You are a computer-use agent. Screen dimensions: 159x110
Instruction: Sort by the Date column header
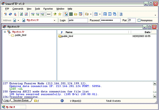(147, 32)
